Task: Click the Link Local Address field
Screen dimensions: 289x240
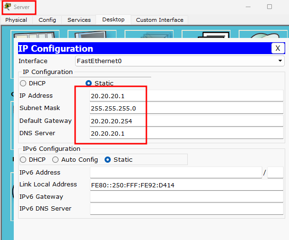Action: point(186,185)
